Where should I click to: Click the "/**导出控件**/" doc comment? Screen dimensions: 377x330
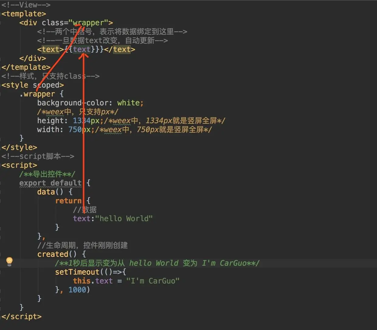coord(47,174)
